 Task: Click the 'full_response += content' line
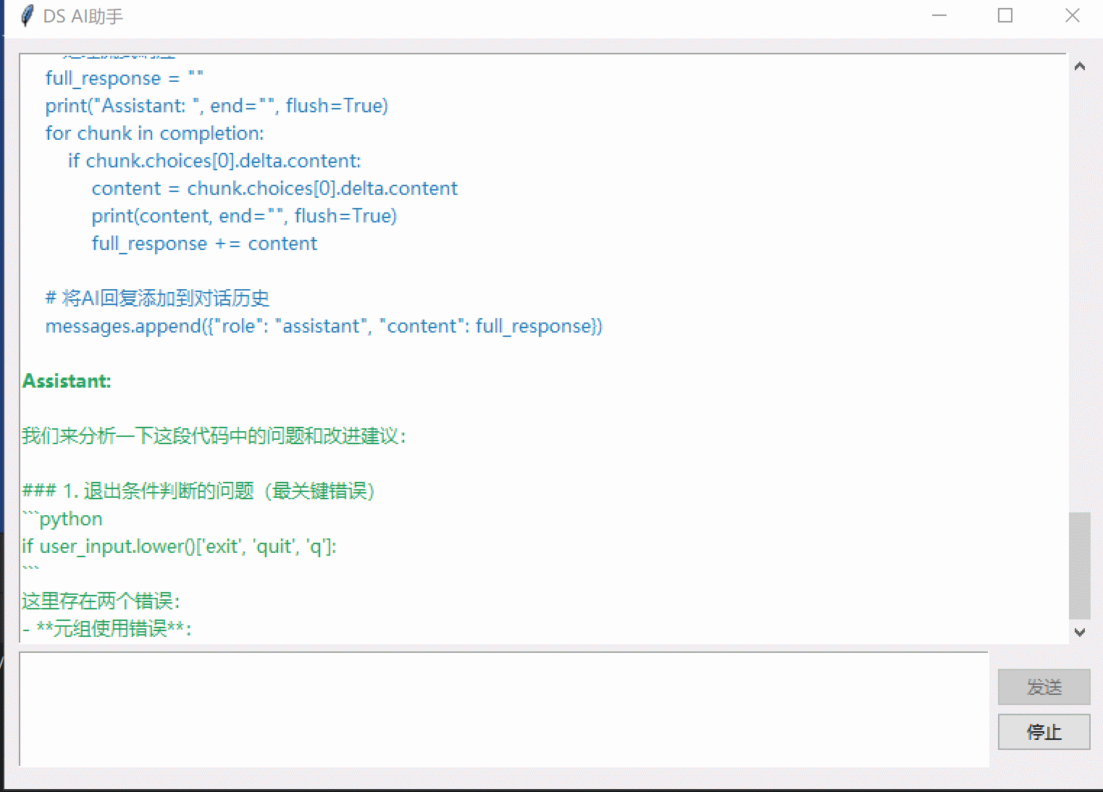coord(204,243)
